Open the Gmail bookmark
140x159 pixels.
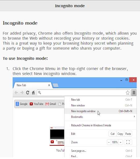click(x=51, y=104)
